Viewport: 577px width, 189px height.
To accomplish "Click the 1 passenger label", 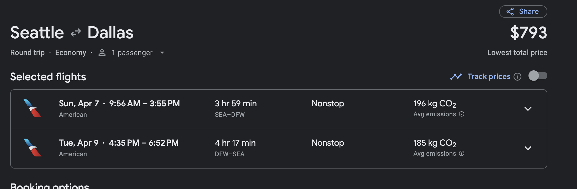I will [132, 53].
